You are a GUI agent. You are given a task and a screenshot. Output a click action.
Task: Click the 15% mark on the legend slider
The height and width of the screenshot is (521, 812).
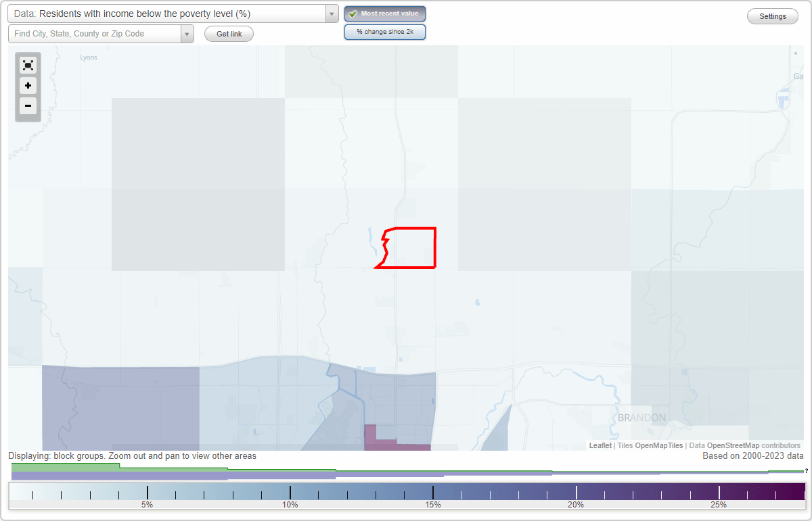433,492
